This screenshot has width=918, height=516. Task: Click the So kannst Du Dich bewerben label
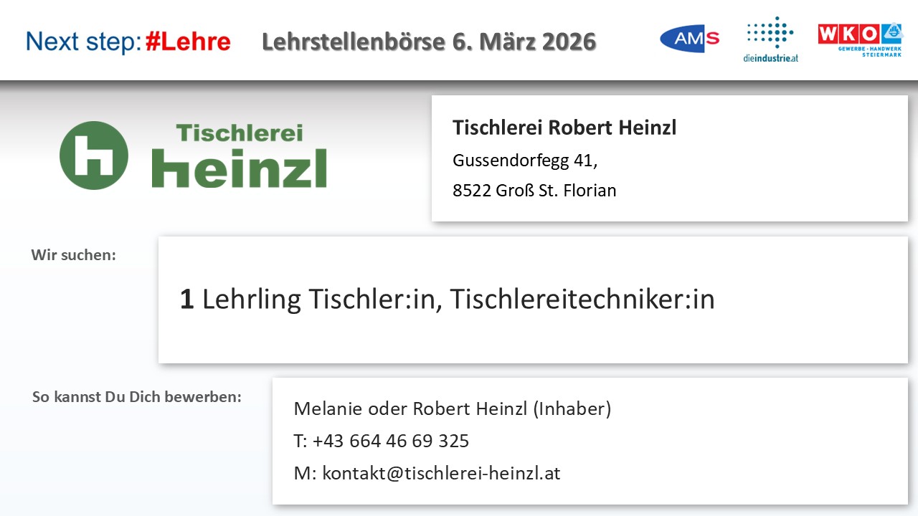tap(137, 396)
